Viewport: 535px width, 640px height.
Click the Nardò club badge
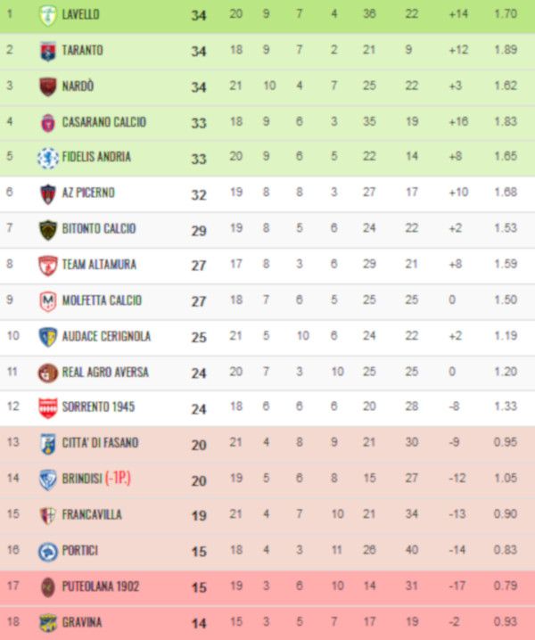point(48,87)
